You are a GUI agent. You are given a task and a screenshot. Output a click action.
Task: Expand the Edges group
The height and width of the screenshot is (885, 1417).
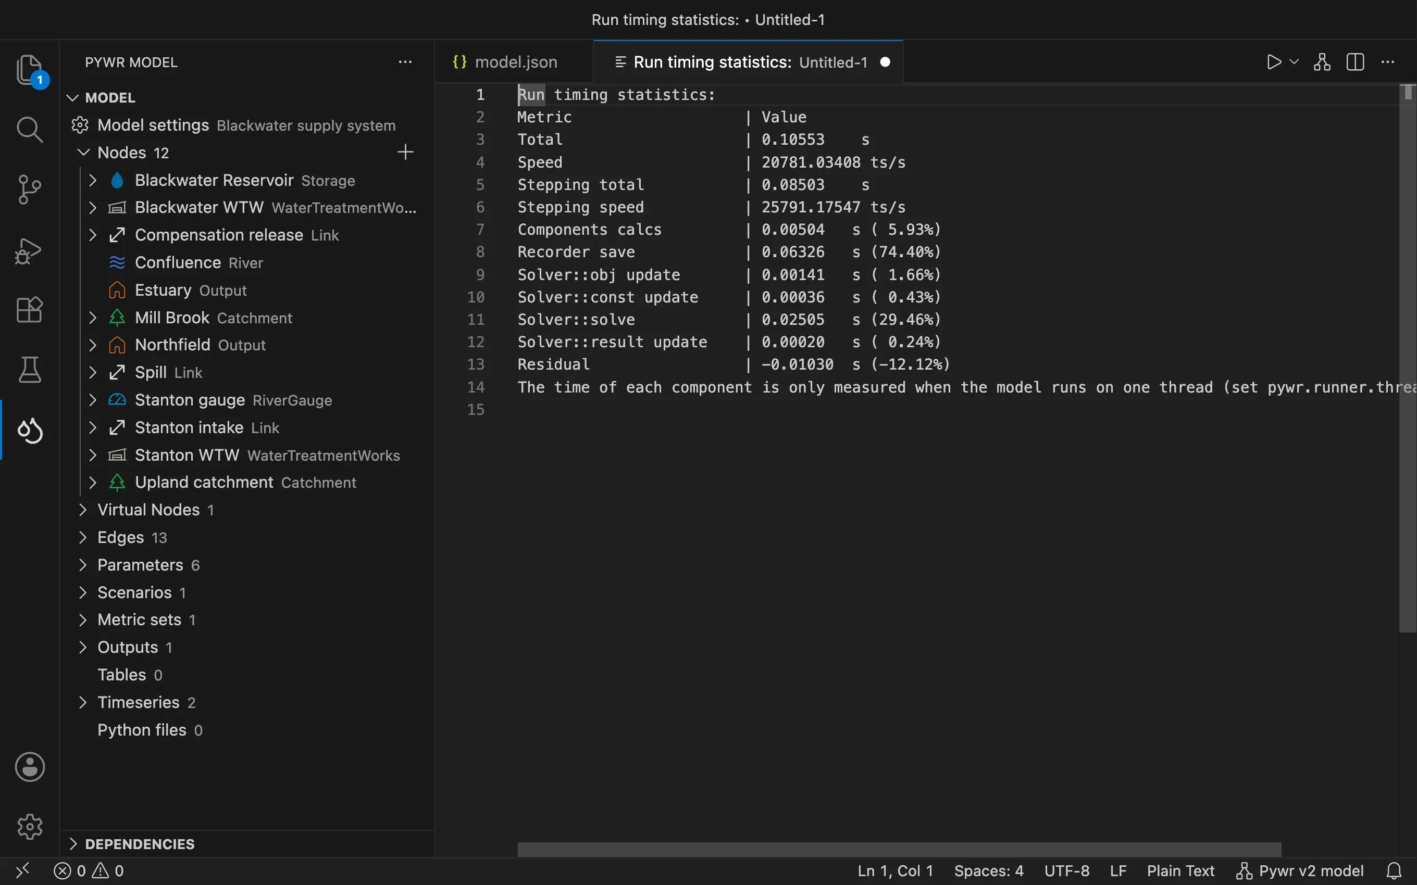(x=82, y=537)
